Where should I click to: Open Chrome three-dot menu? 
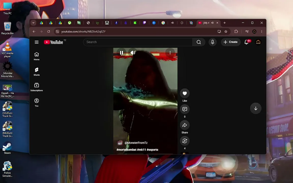[x=262, y=32]
